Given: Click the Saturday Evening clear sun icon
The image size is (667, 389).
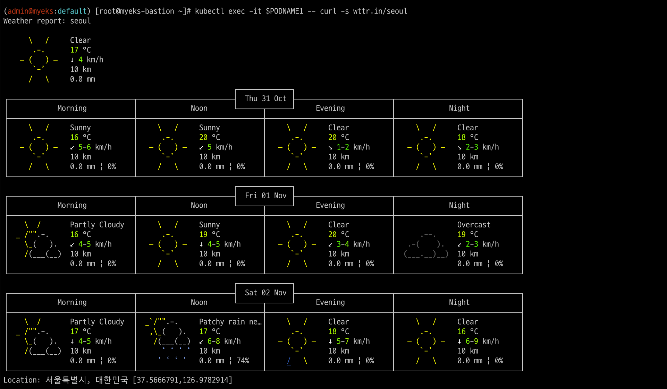Looking at the screenshot, I should [x=297, y=341].
